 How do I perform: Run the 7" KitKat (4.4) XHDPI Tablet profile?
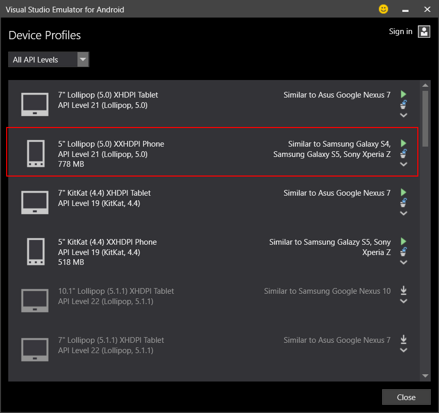point(404,193)
